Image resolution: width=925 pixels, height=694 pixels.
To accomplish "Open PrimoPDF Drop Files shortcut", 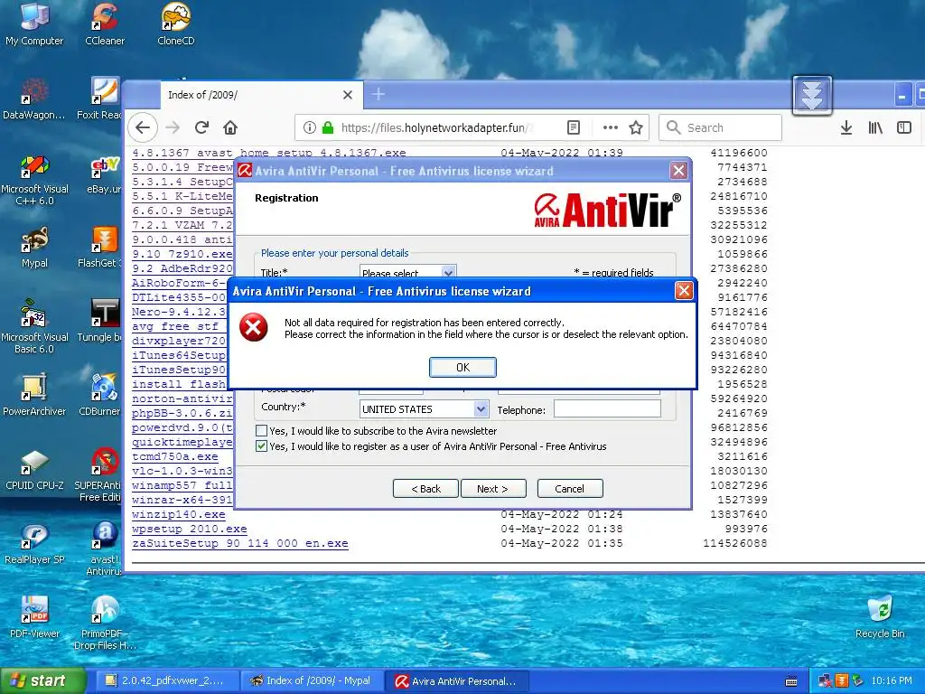I will 105,622.
